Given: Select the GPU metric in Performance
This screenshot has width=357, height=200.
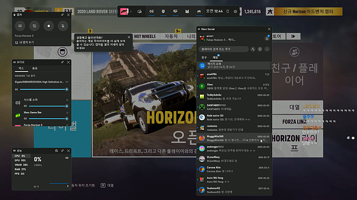Looking at the screenshot, I should coord(21,160).
